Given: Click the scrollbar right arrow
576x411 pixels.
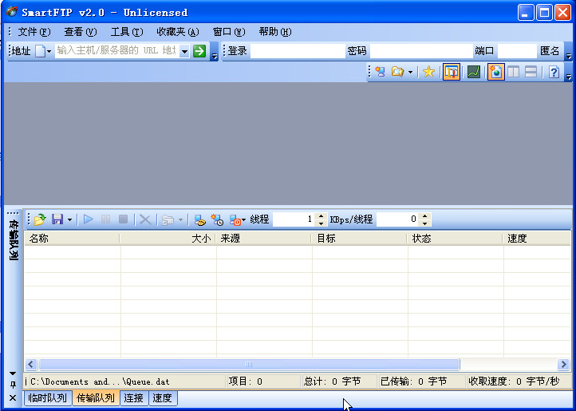Looking at the screenshot, I should tap(563, 364).
